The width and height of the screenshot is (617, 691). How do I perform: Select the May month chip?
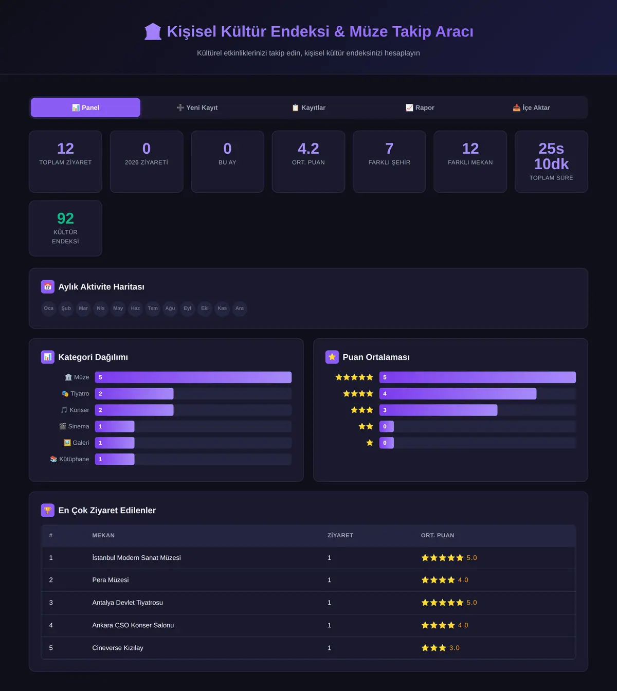point(118,308)
